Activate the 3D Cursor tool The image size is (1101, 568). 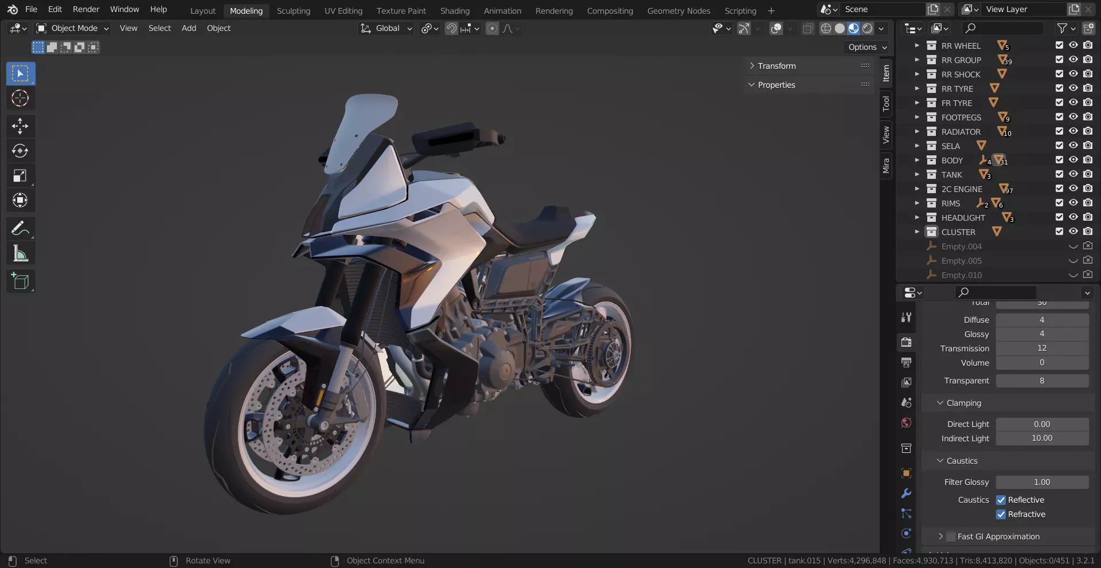pos(21,99)
